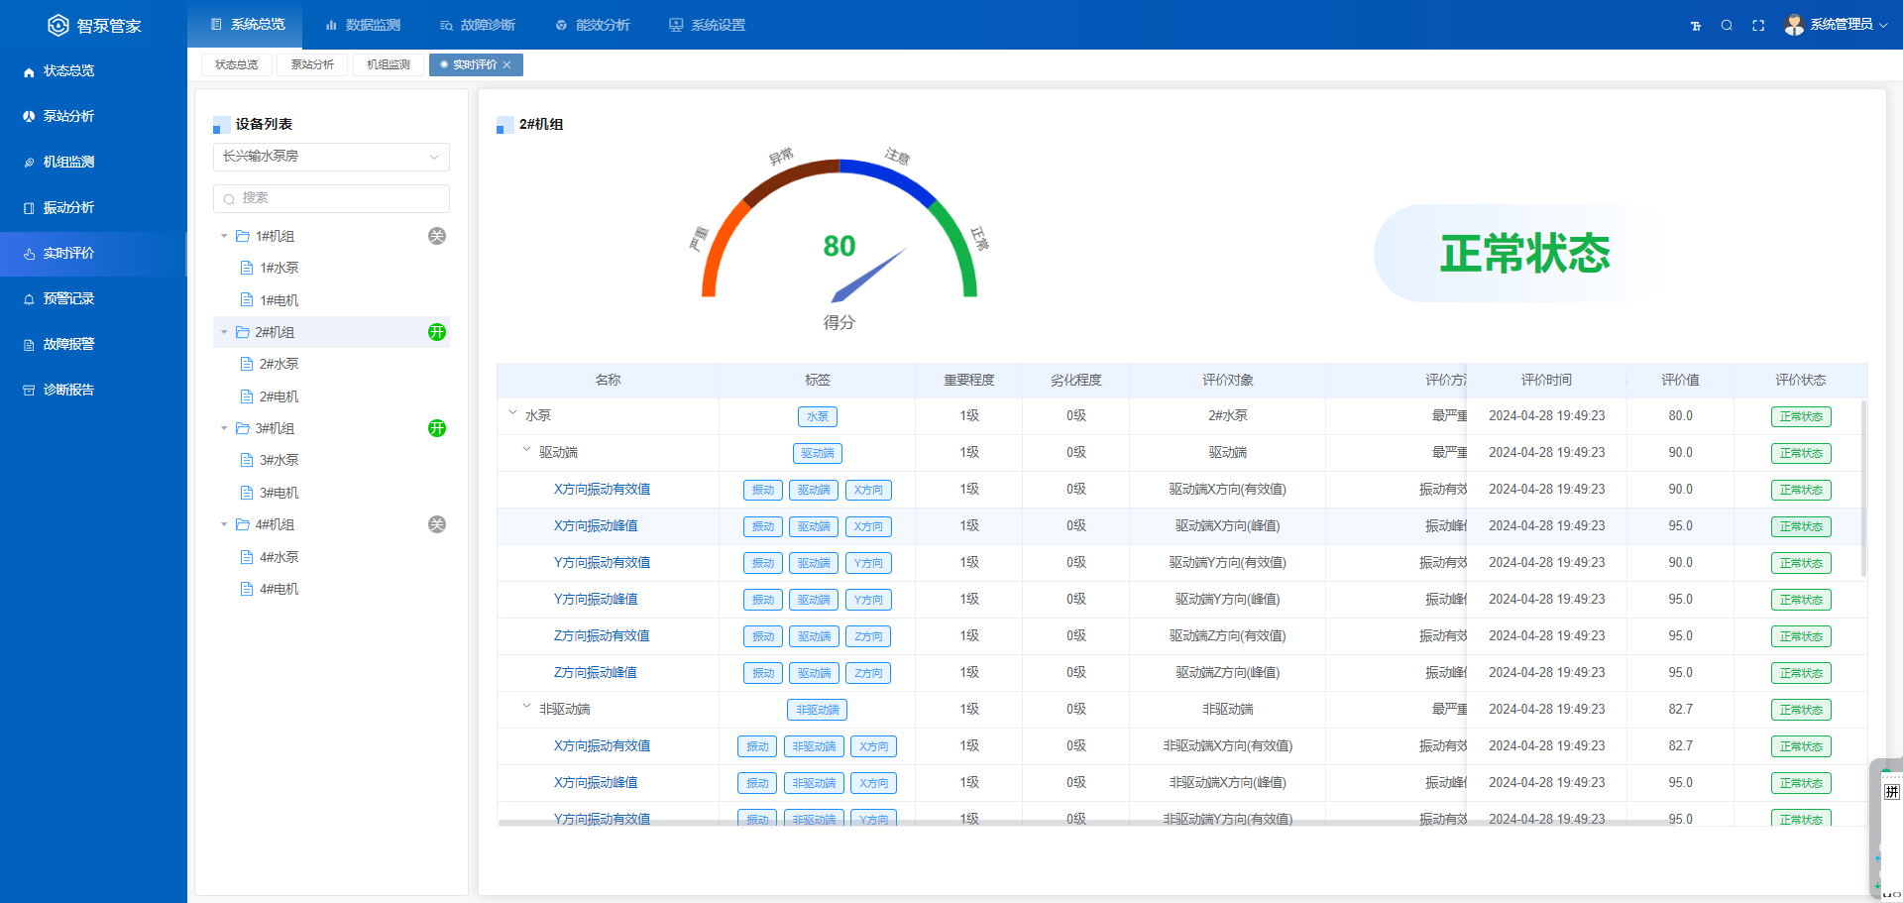Open the 长兴输水泵房 station dropdown
The image size is (1903, 903).
331,157
